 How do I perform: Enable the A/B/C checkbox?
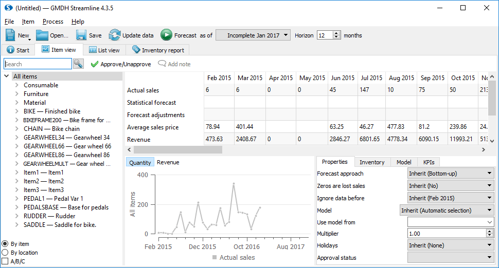5,261
